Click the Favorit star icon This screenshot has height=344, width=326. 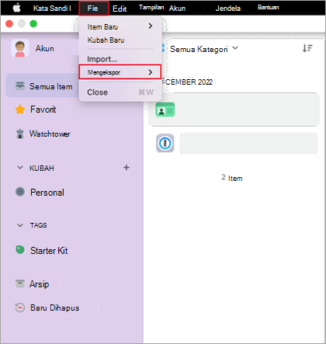tap(20, 109)
